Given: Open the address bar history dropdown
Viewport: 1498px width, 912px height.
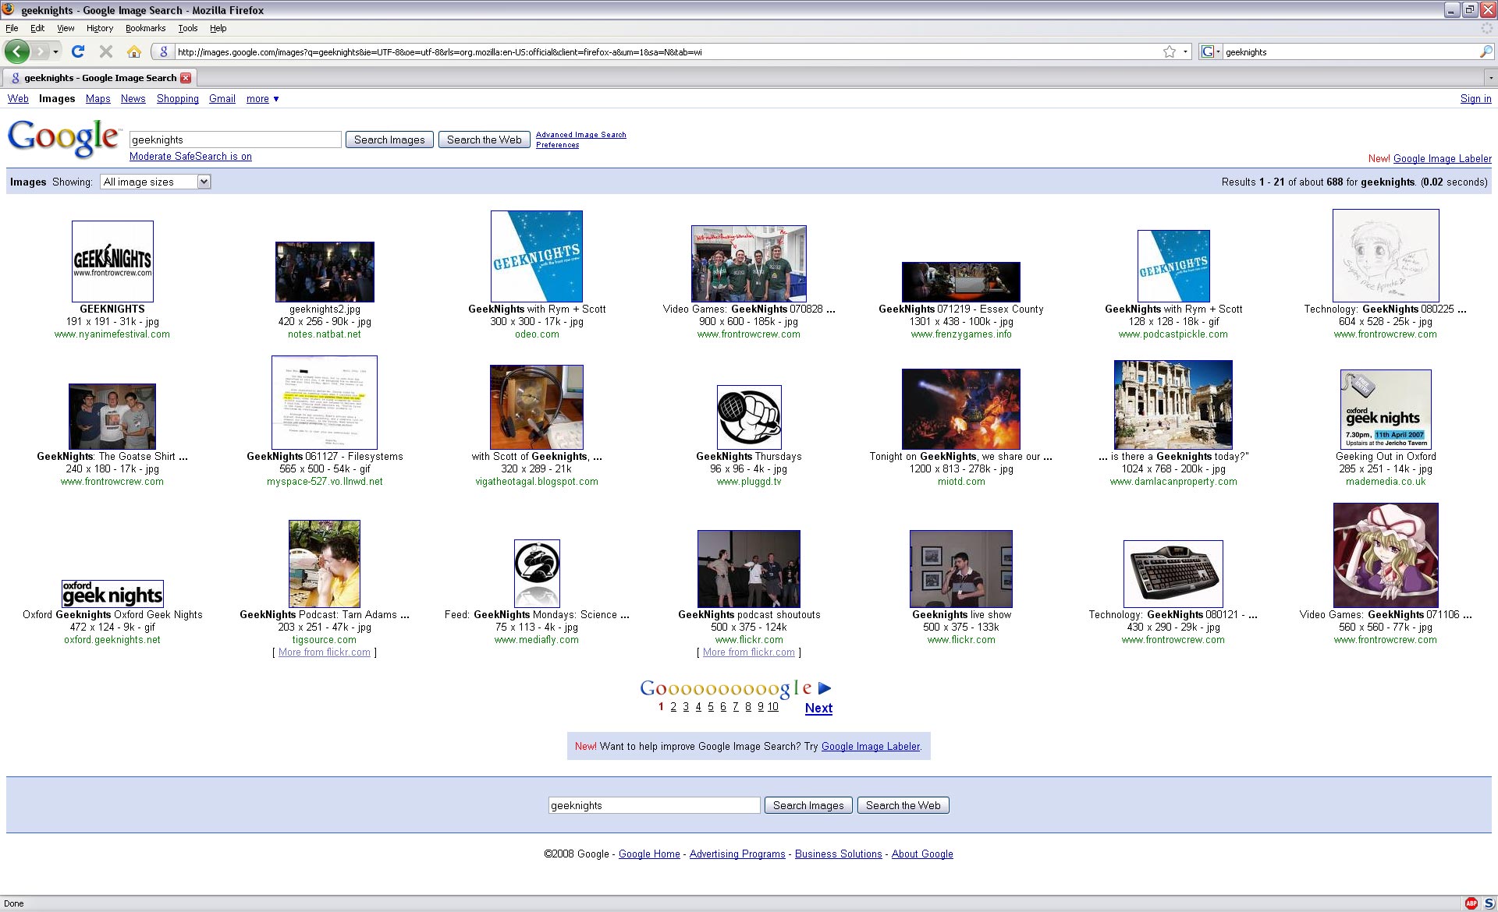Looking at the screenshot, I should click(1185, 51).
